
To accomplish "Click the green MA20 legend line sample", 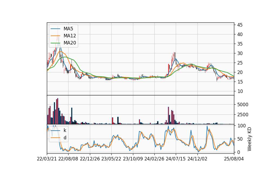I will 55,43.
